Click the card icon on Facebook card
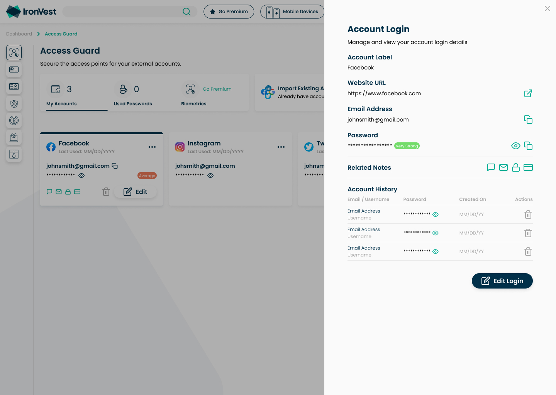This screenshot has width=556, height=395. pos(77,192)
